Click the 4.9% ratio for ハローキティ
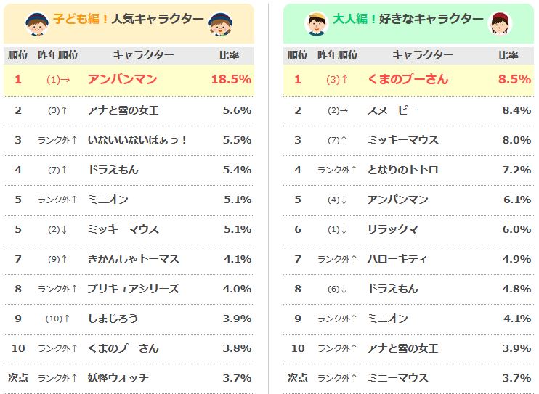The image size is (539, 394). pyautogui.click(x=516, y=259)
